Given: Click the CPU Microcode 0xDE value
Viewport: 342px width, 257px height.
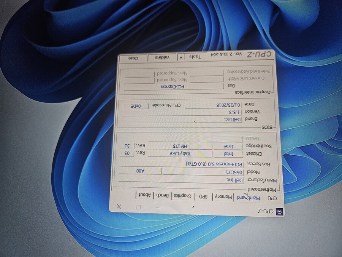Looking at the screenshot, I should [x=136, y=106].
